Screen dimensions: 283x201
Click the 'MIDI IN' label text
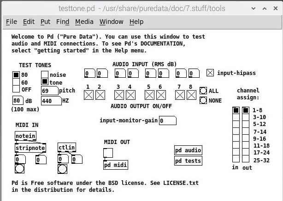(x=27, y=125)
